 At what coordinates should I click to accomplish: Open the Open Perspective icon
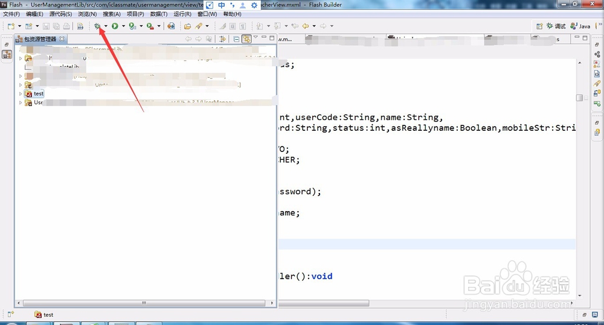pyautogui.click(x=539, y=26)
